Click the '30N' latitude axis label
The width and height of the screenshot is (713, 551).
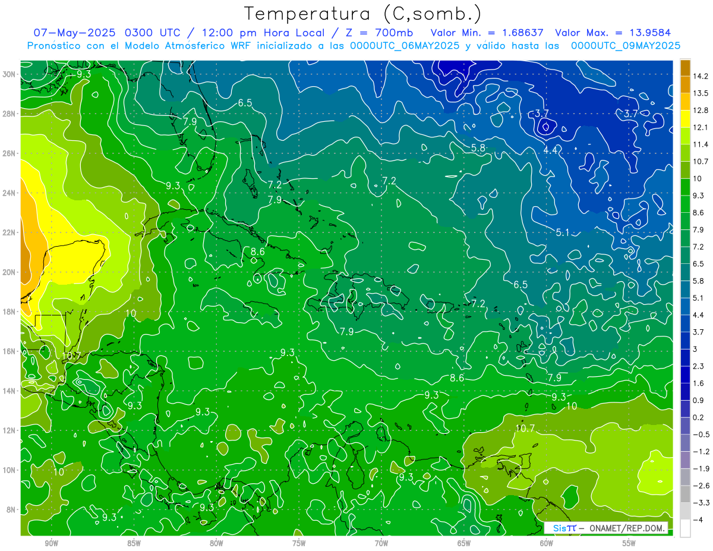pos(10,74)
